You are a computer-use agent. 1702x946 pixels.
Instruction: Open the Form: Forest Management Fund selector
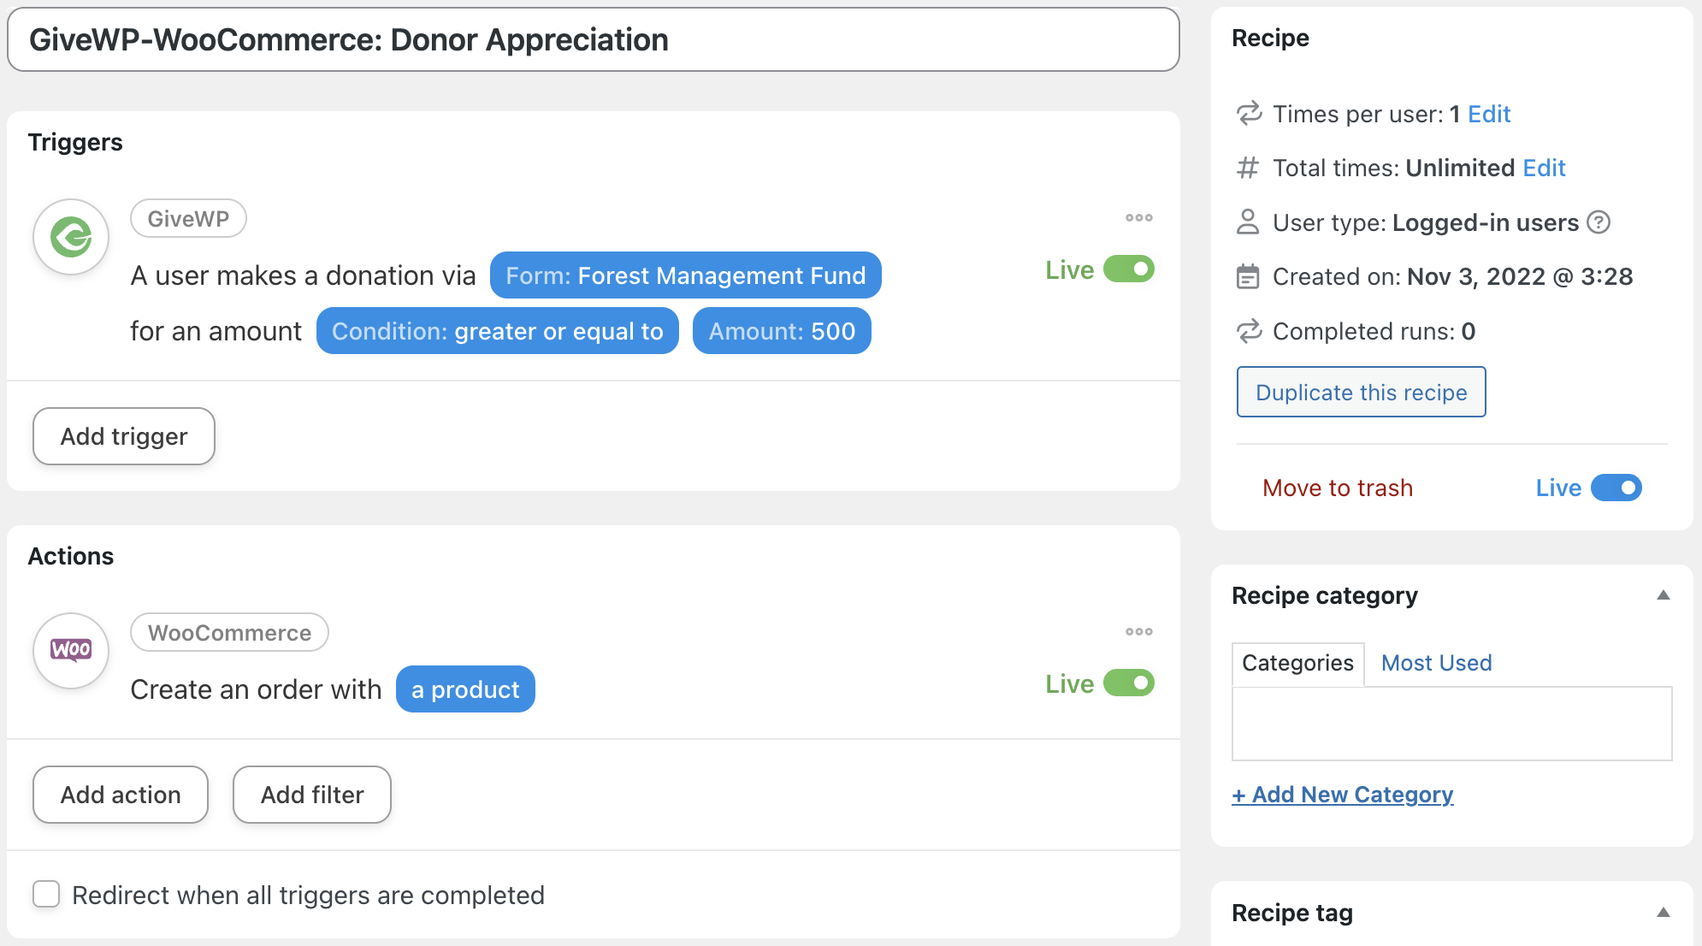686,275
